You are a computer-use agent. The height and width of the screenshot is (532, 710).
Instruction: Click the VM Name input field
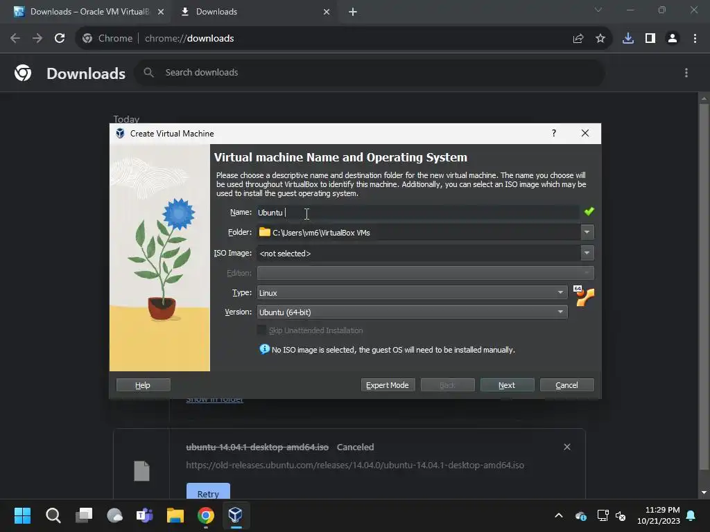tap(418, 212)
